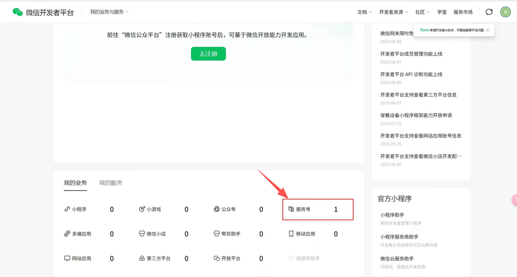
Task: Click the 公众号 icon
Action: pyautogui.click(x=217, y=209)
